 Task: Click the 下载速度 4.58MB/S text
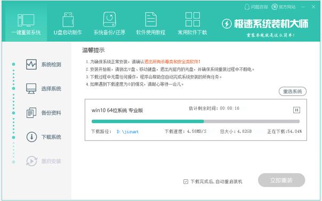point(186,131)
